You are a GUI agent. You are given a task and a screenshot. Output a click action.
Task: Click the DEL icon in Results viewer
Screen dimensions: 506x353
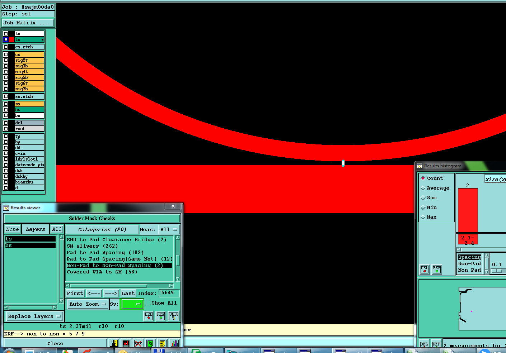149,316
